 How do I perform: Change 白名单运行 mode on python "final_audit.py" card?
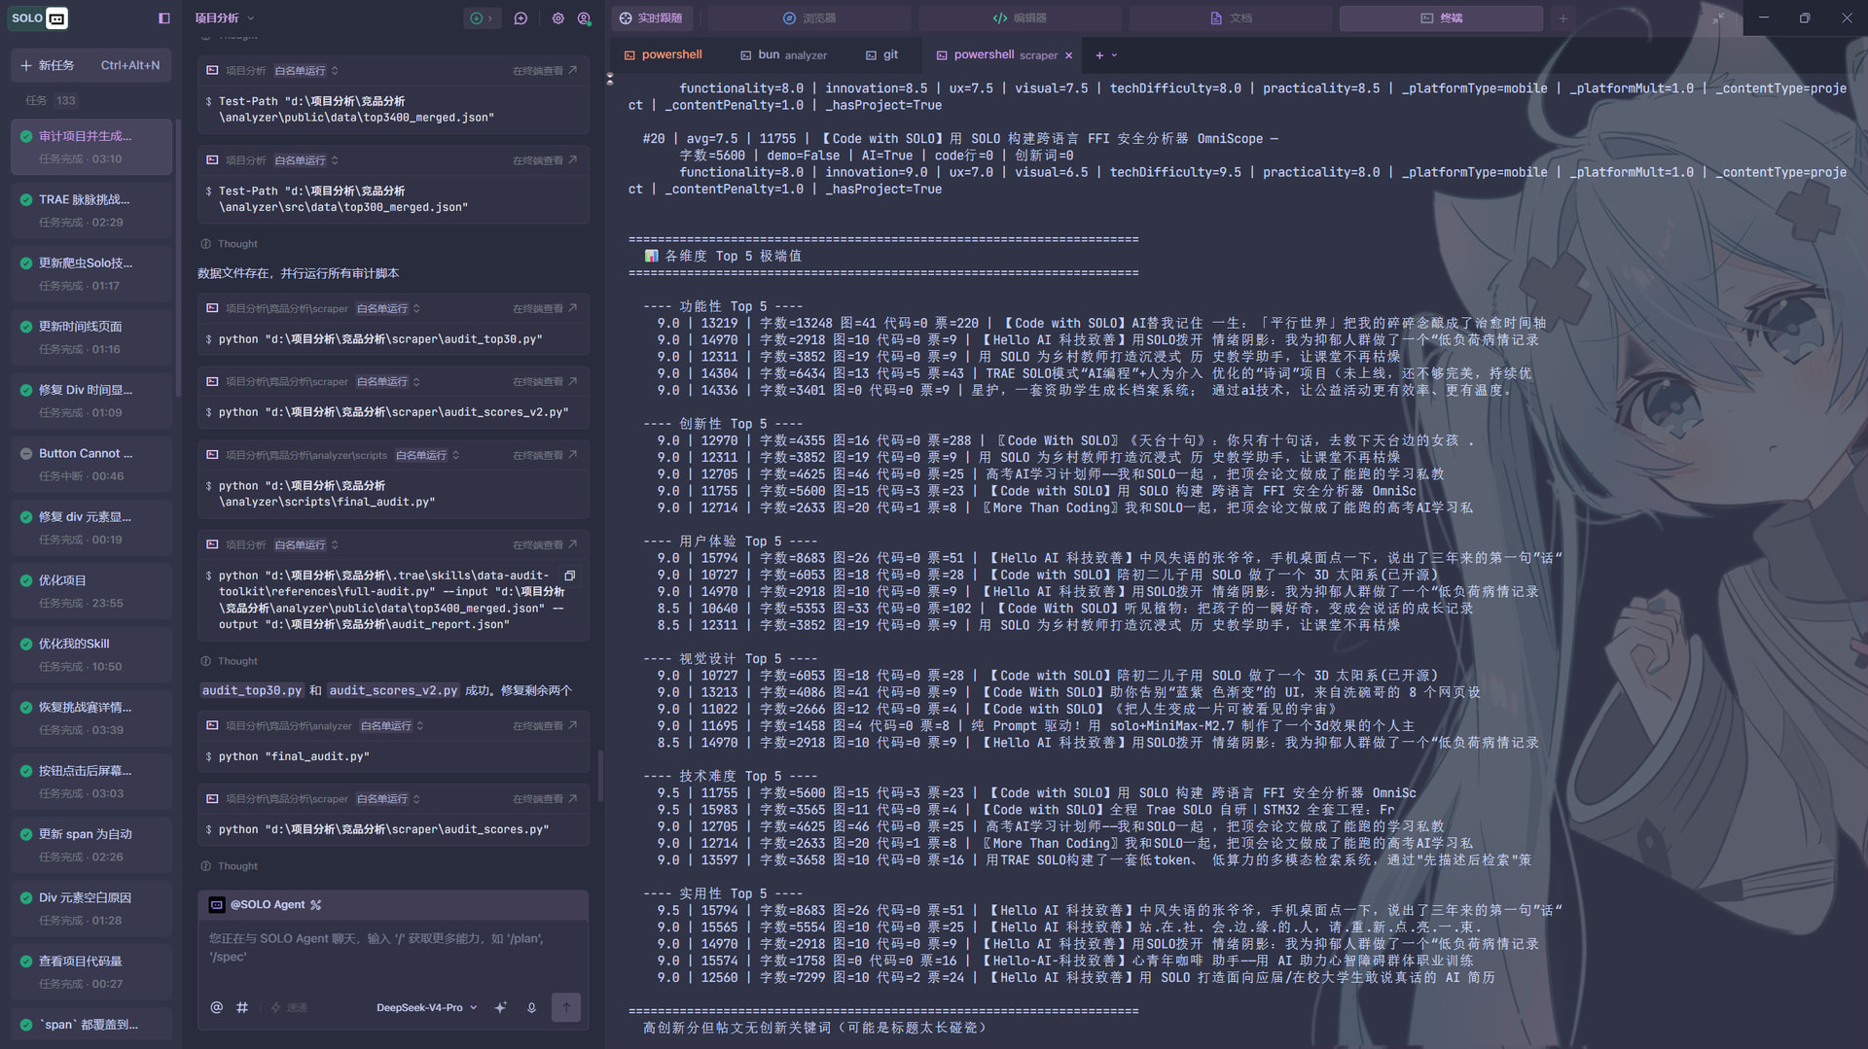[391, 725]
